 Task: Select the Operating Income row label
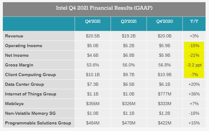click(24, 46)
